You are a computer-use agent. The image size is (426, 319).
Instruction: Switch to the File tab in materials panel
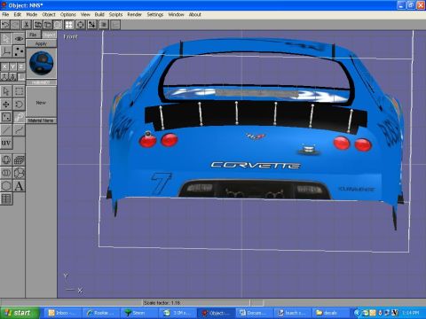tap(33, 35)
